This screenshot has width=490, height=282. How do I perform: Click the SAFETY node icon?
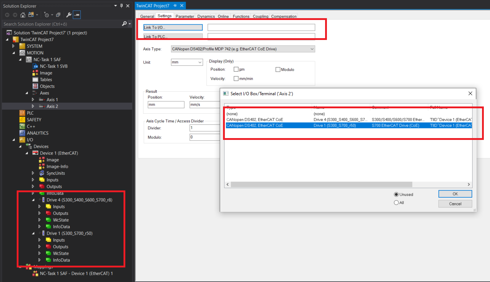(x=22, y=120)
